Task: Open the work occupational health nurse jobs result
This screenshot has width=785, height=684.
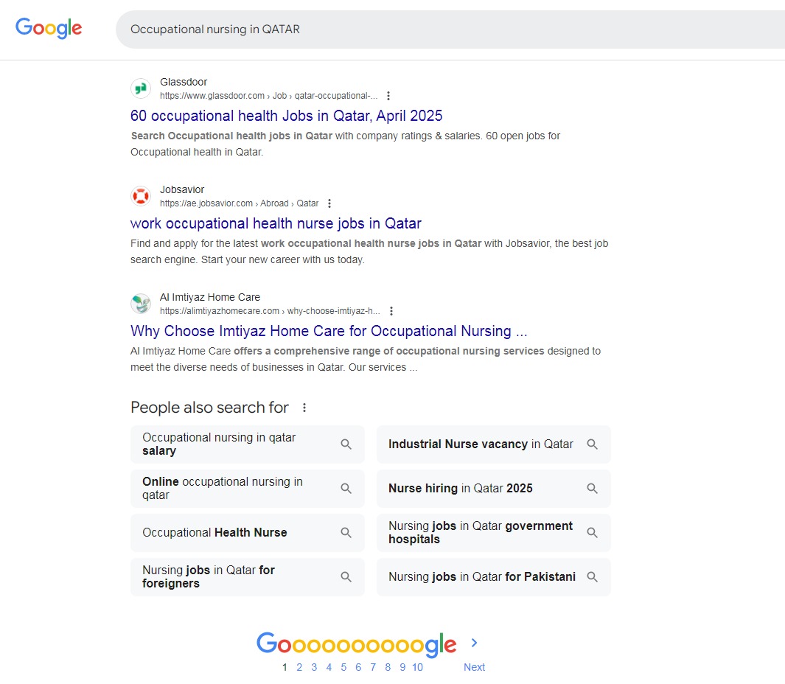Action: (x=276, y=223)
